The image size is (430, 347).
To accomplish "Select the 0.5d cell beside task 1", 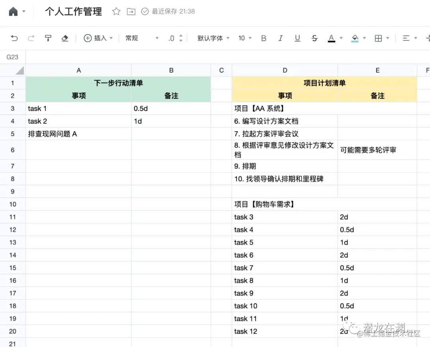I will pos(171,108).
